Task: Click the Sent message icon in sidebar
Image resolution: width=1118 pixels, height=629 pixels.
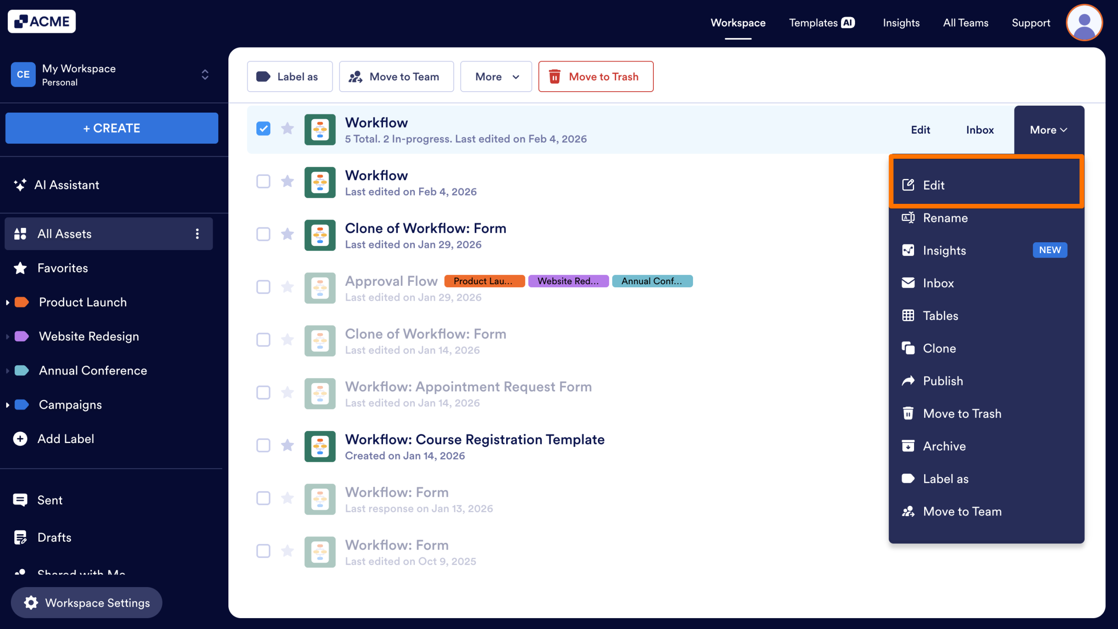Action: pyautogui.click(x=20, y=499)
